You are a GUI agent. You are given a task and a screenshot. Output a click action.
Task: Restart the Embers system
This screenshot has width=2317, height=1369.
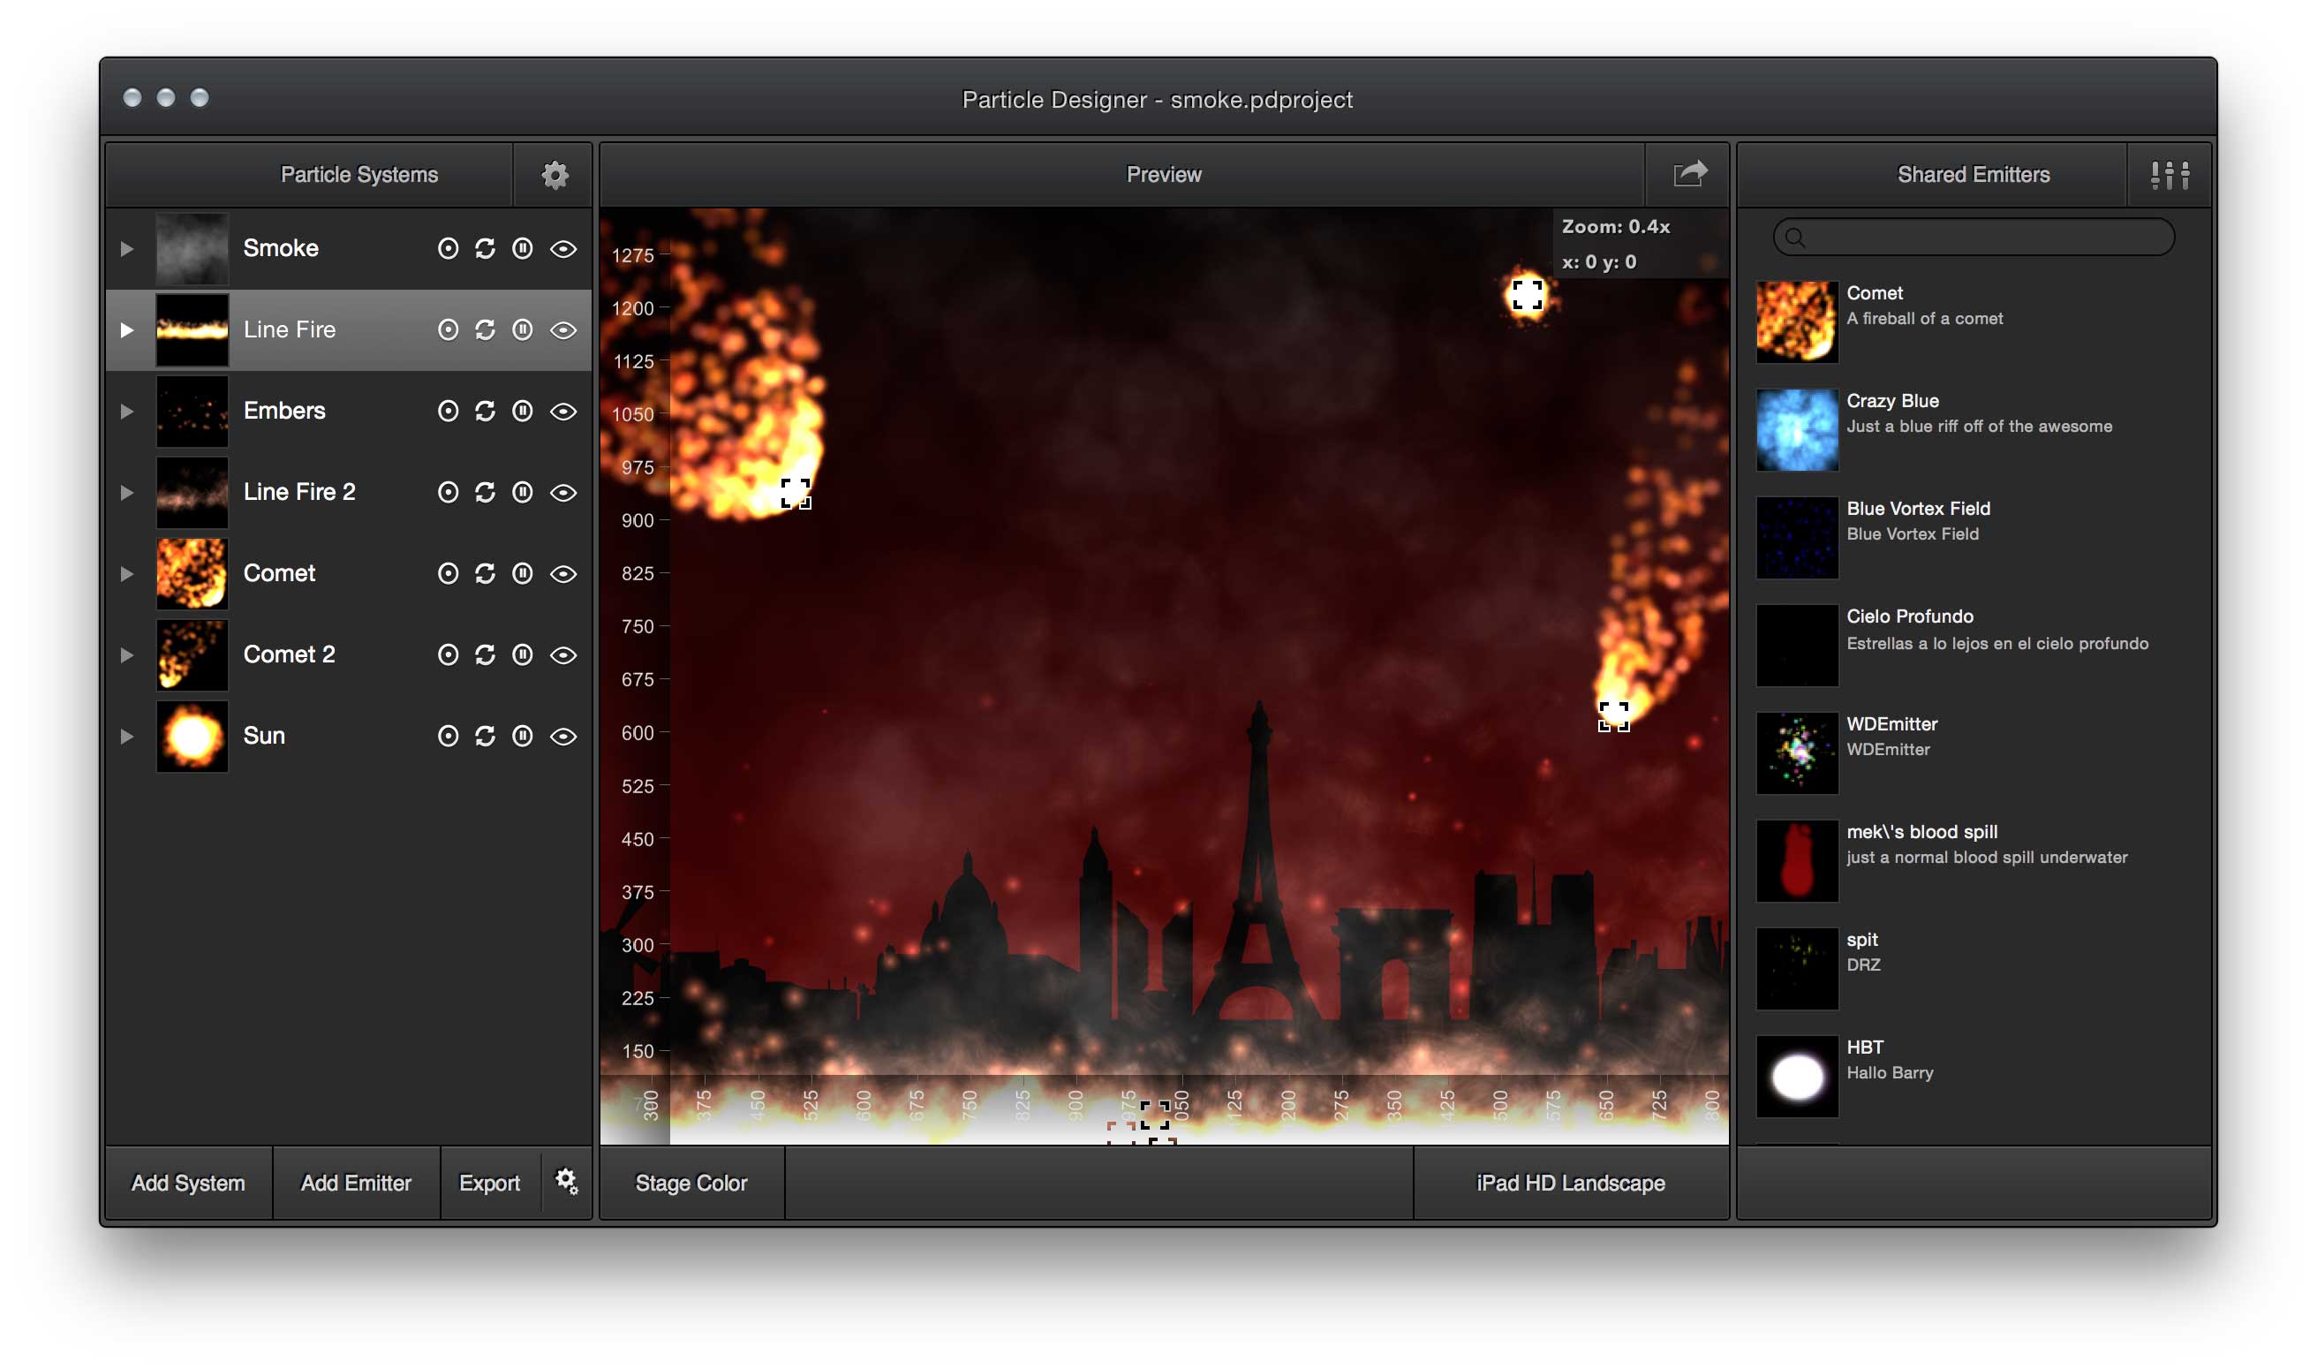click(x=485, y=411)
